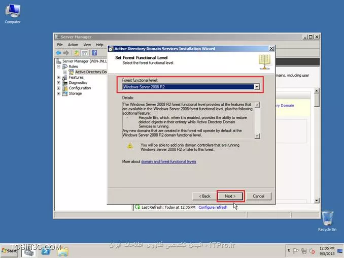Click the Back button in the wizard

pos(204,196)
